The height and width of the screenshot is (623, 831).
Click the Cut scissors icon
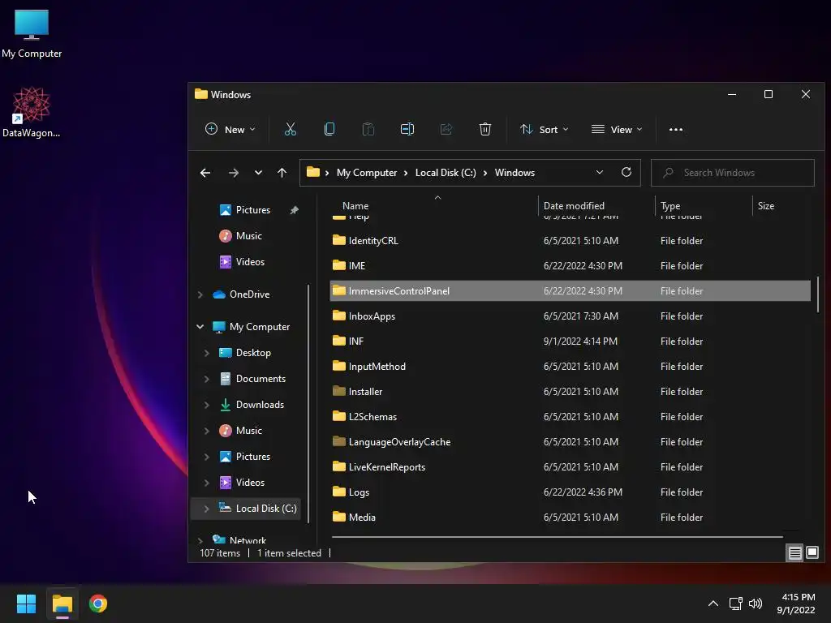coord(290,129)
